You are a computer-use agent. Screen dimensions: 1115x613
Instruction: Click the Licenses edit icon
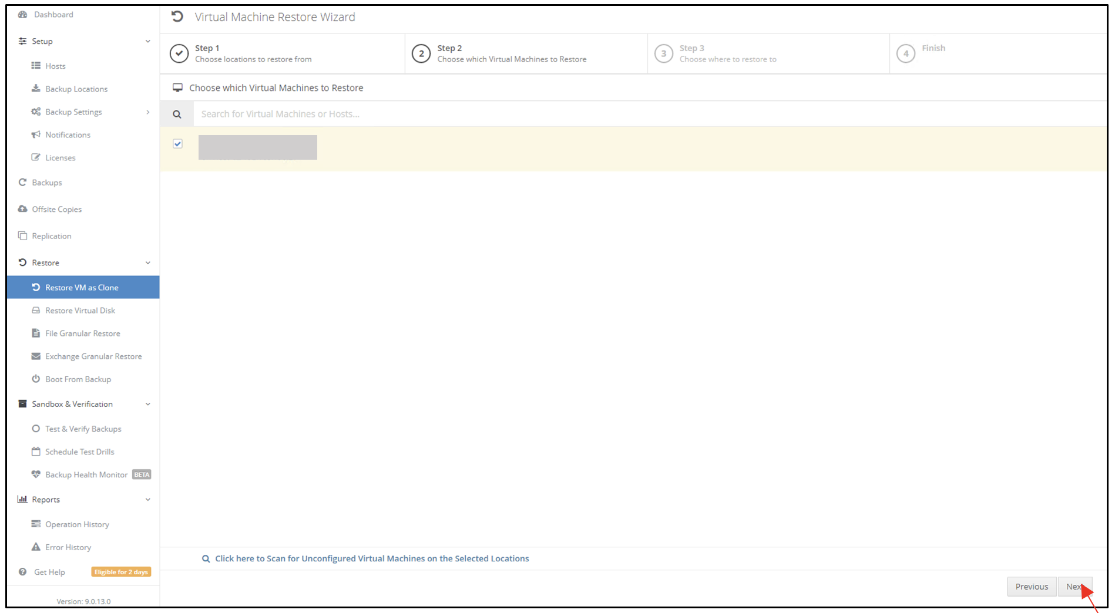click(x=36, y=157)
